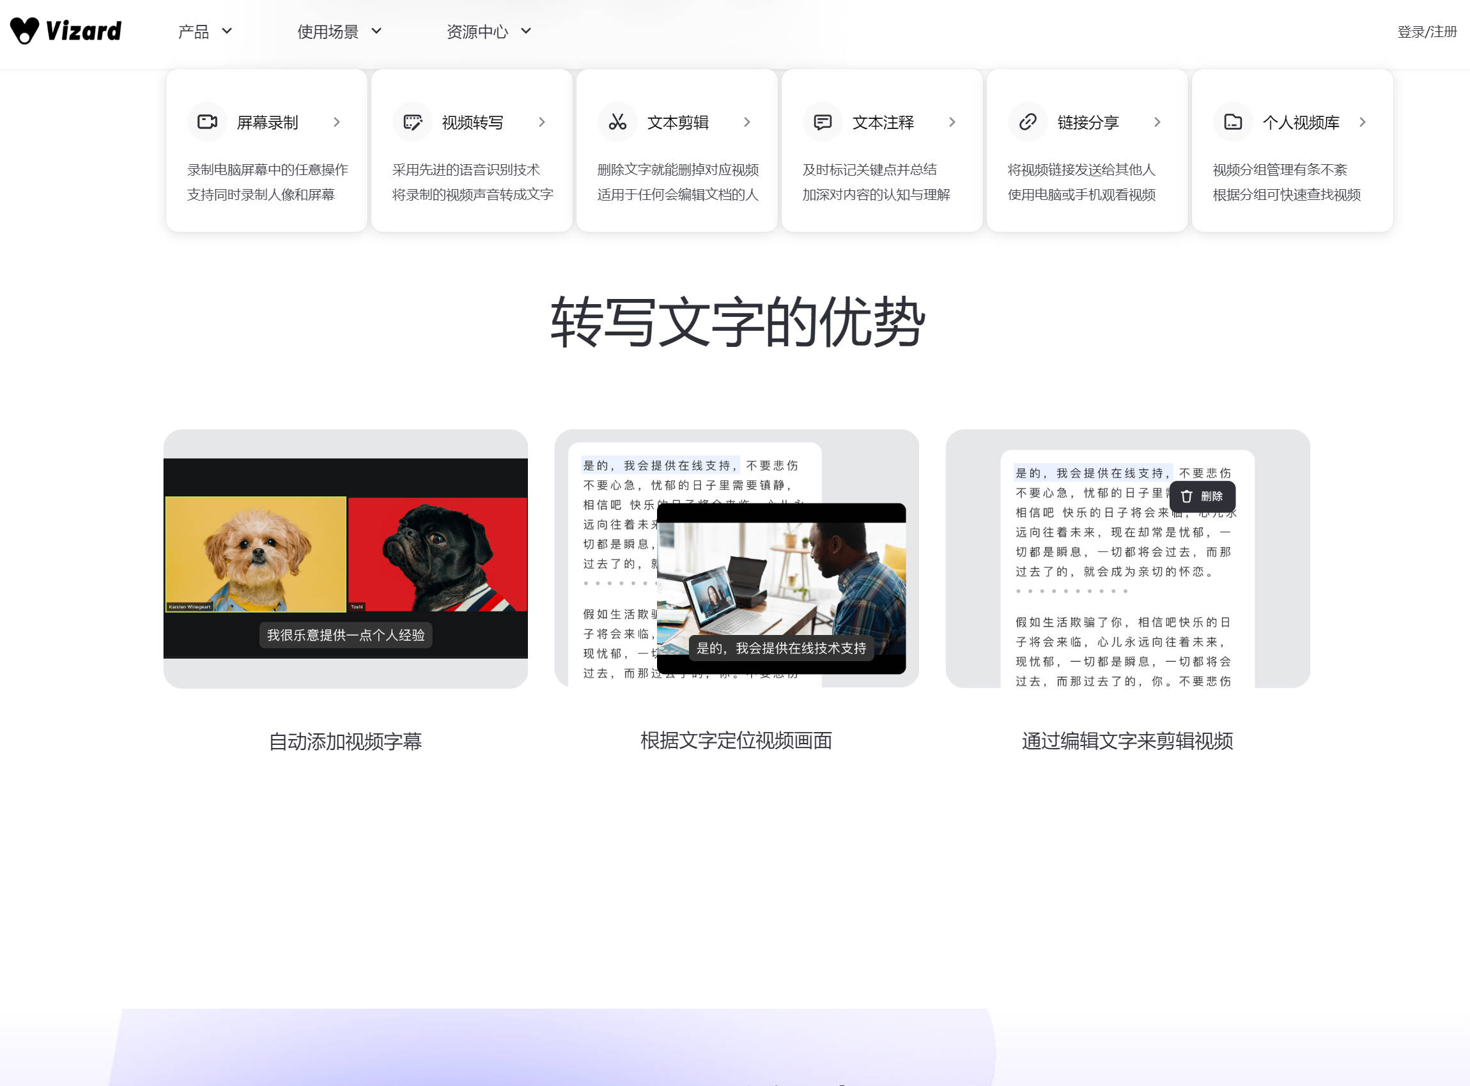Screen dimensions: 1470x1086
Task: Click the 登录/注册 link
Action: [1427, 31]
